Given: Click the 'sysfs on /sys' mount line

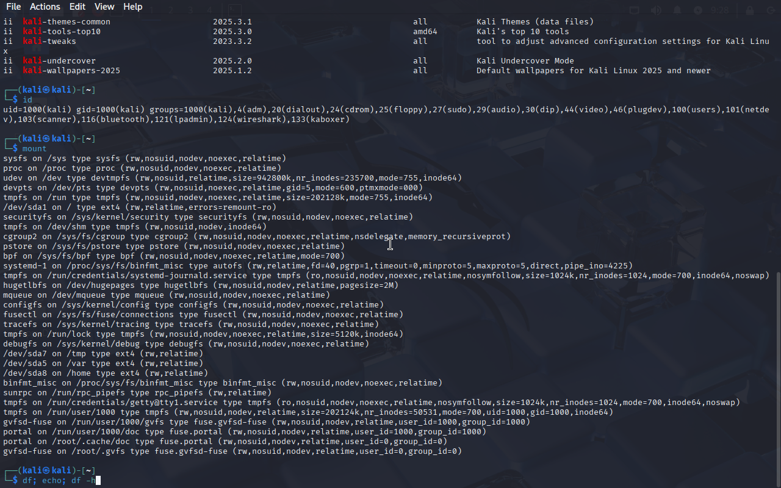Looking at the screenshot, I should (145, 159).
